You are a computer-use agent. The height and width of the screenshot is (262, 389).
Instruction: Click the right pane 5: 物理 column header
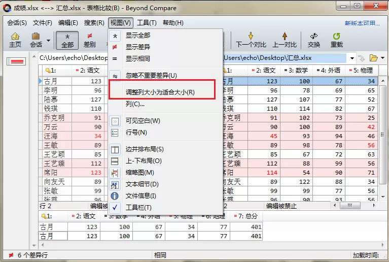pos(361,71)
